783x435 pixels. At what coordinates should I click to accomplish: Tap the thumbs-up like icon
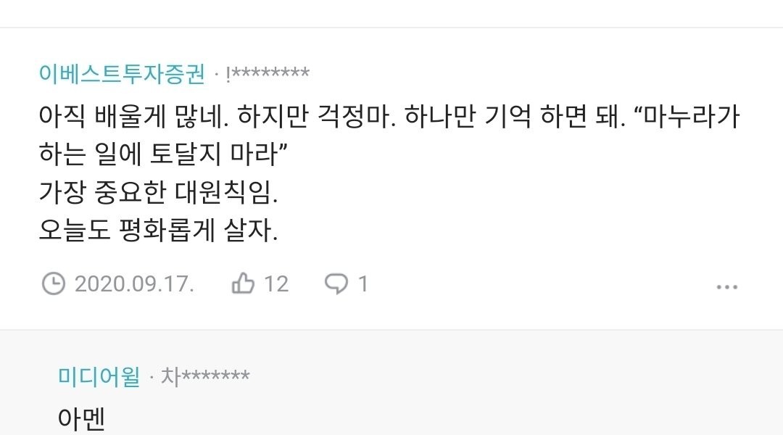pyautogui.click(x=242, y=283)
